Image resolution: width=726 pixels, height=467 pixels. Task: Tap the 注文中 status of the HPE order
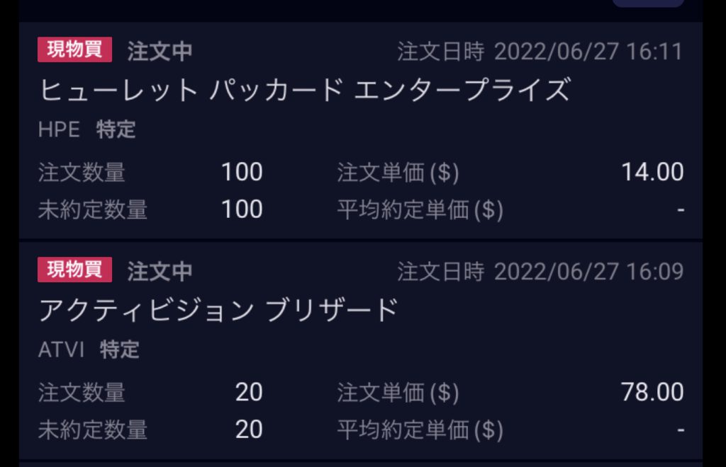(160, 52)
